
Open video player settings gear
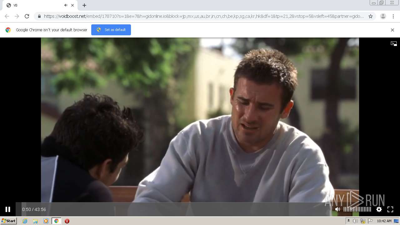[x=379, y=209]
